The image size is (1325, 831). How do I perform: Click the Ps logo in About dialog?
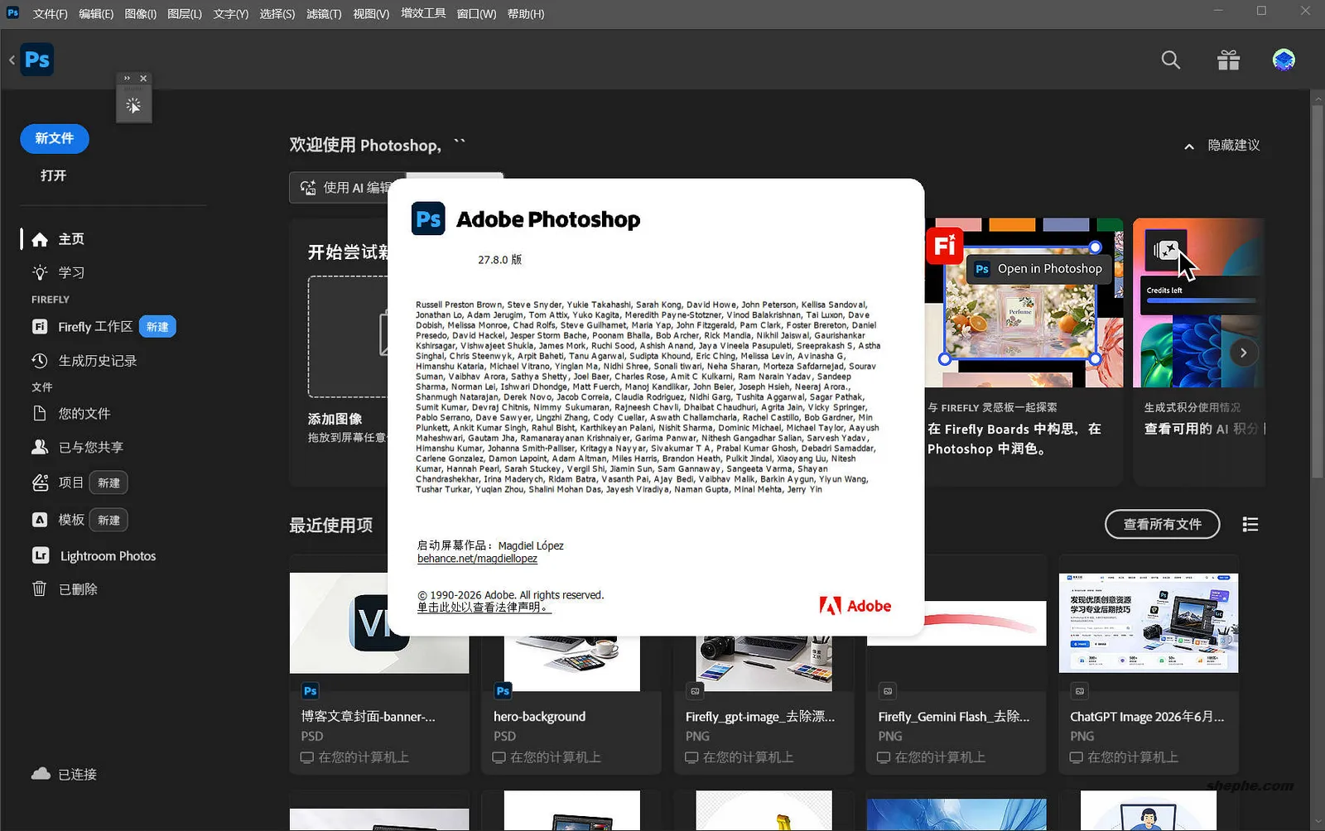click(428, 219)
